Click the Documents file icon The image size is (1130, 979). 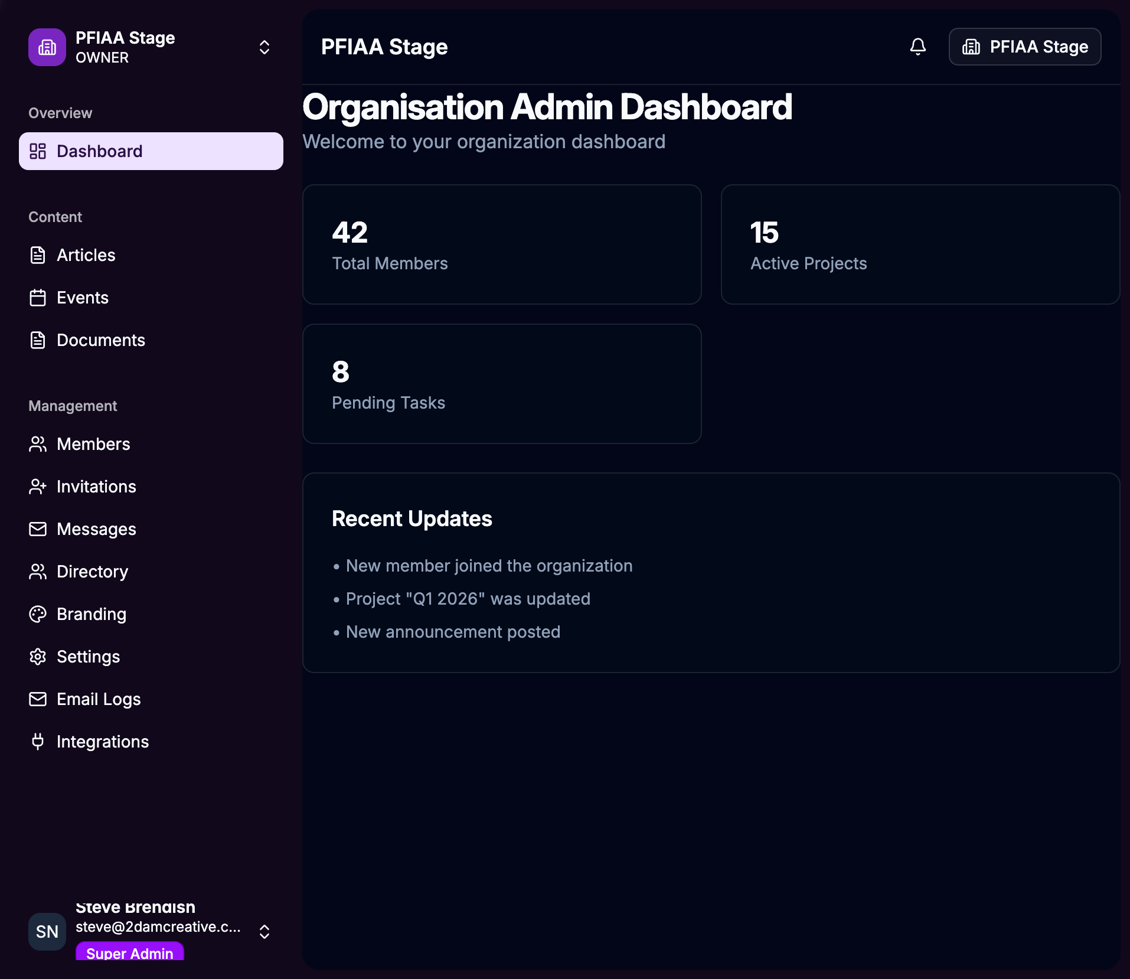coord(38,340)
